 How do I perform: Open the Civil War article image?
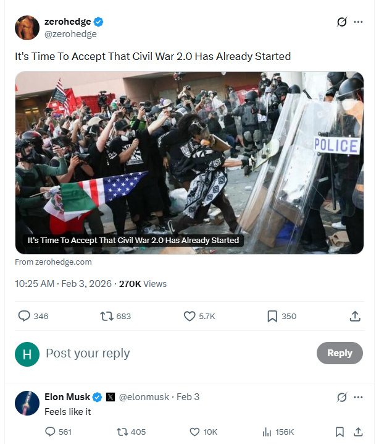point(189,162)
